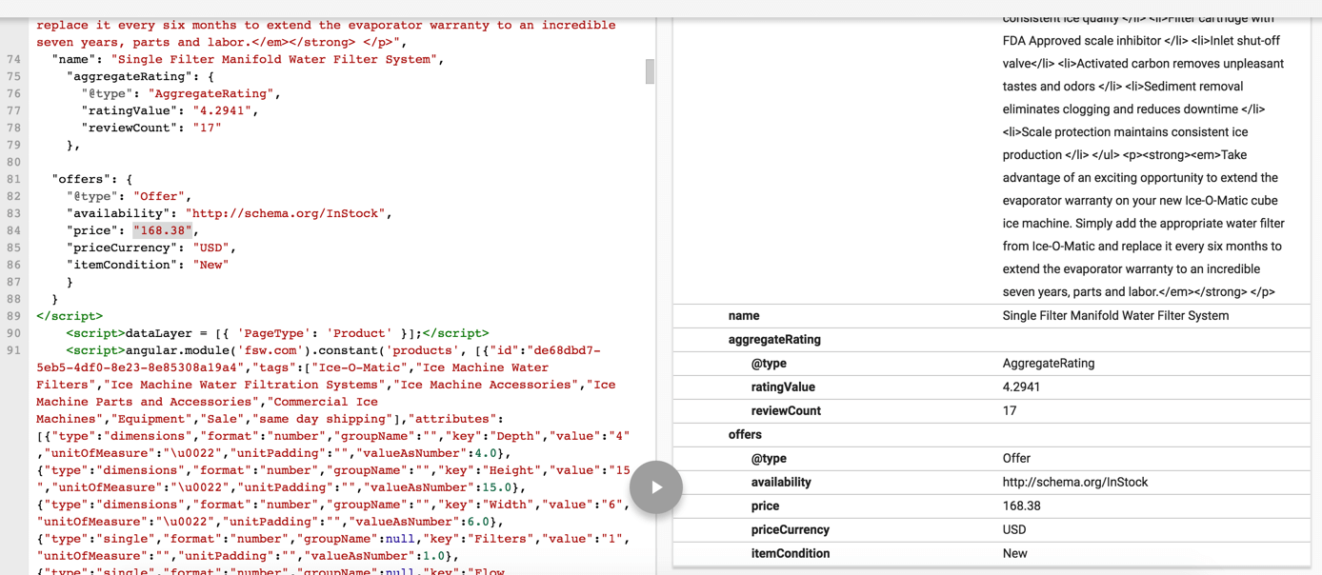Click the "ratingValue" key in the code editor
The width and height of the screenshot is (1322, 575).
pos(130,110)
